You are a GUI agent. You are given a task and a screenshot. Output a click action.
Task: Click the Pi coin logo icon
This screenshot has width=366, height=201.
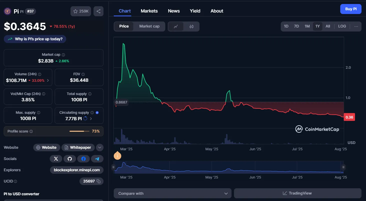point(7,11)
